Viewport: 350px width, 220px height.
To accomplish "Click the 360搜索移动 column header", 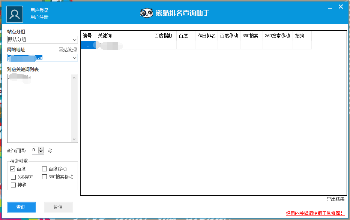I will click(278, 36).
